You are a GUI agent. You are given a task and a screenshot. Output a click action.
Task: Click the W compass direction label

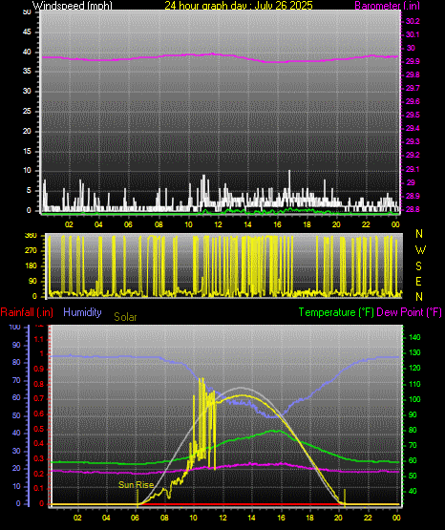click(x=420, y=250)
